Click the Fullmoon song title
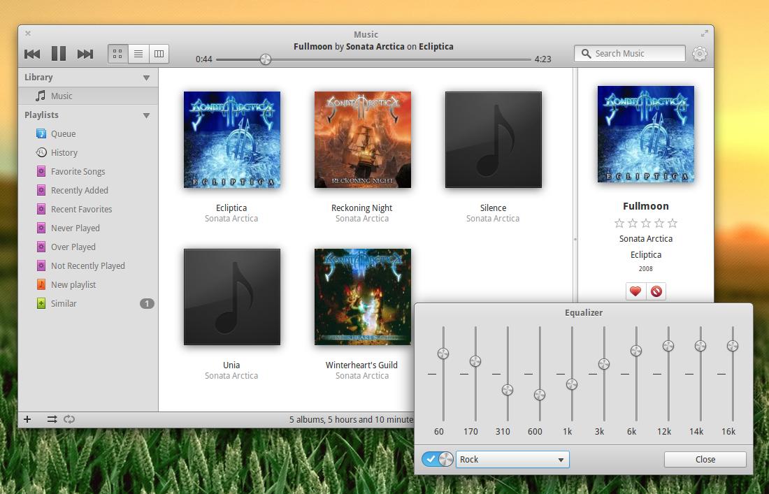769x494 pixels. click(x=646, y=206)
